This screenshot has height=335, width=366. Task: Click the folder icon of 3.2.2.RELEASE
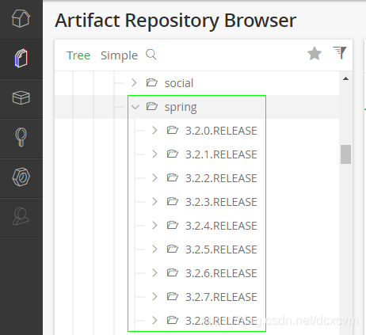[x=173, y=177]
